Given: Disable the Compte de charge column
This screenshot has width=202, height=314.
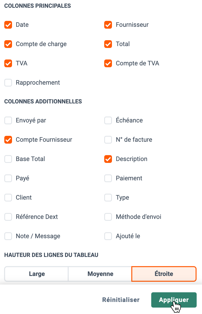Looking at the screenshot, I should pyautogui.click(x=8, y=44).
